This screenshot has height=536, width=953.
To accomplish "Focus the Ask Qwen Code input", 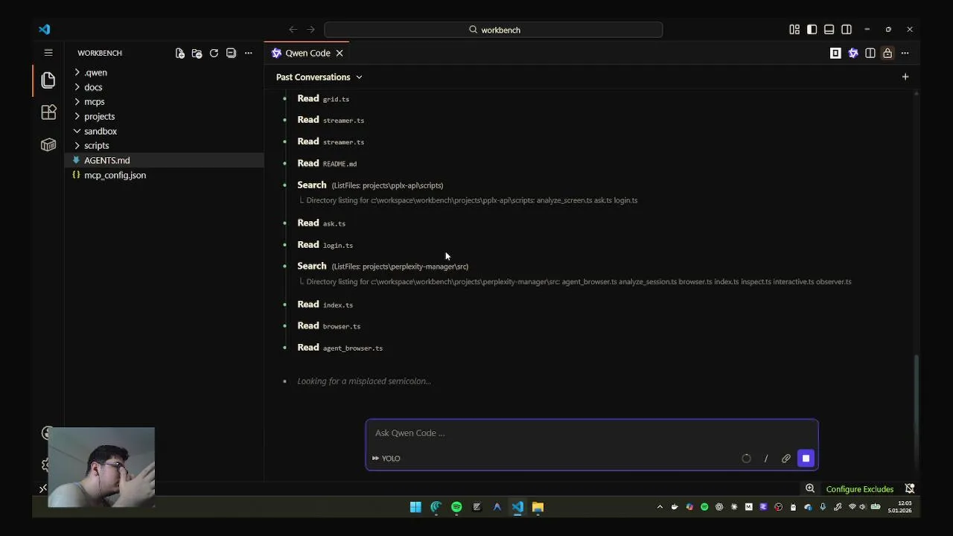I will [x=591, y=433].
